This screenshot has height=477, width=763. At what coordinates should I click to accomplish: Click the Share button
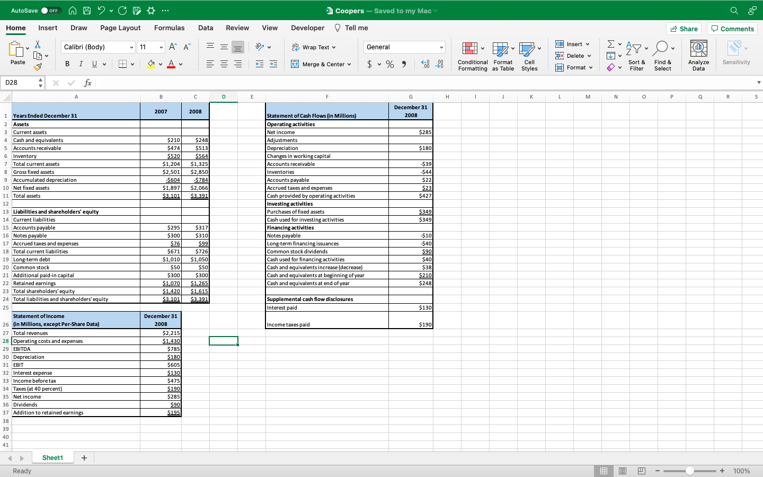[684, 29]
